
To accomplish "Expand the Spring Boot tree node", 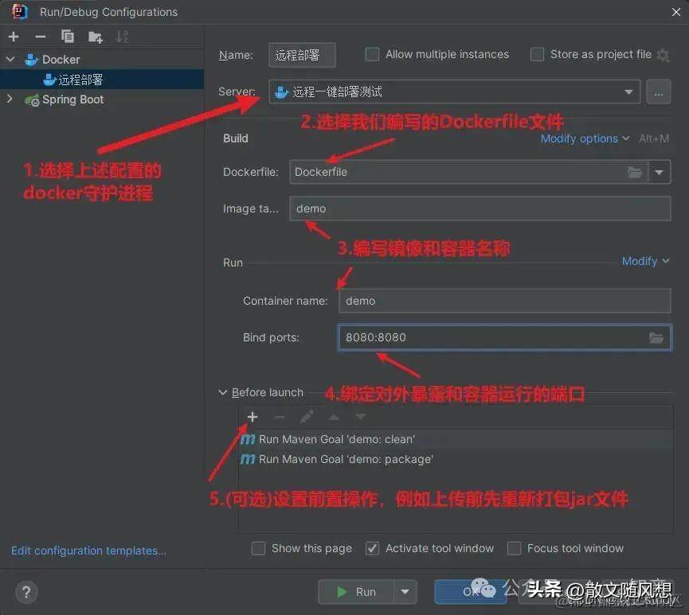I will click(x=10, y=99).
